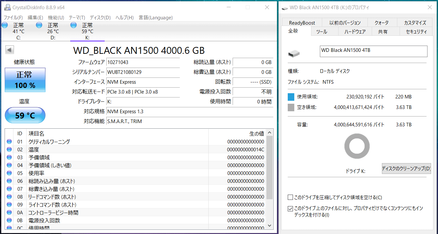Click status dot for ID 05 使用率
This screenshot has width=438, height=234.
click(9, 173)
